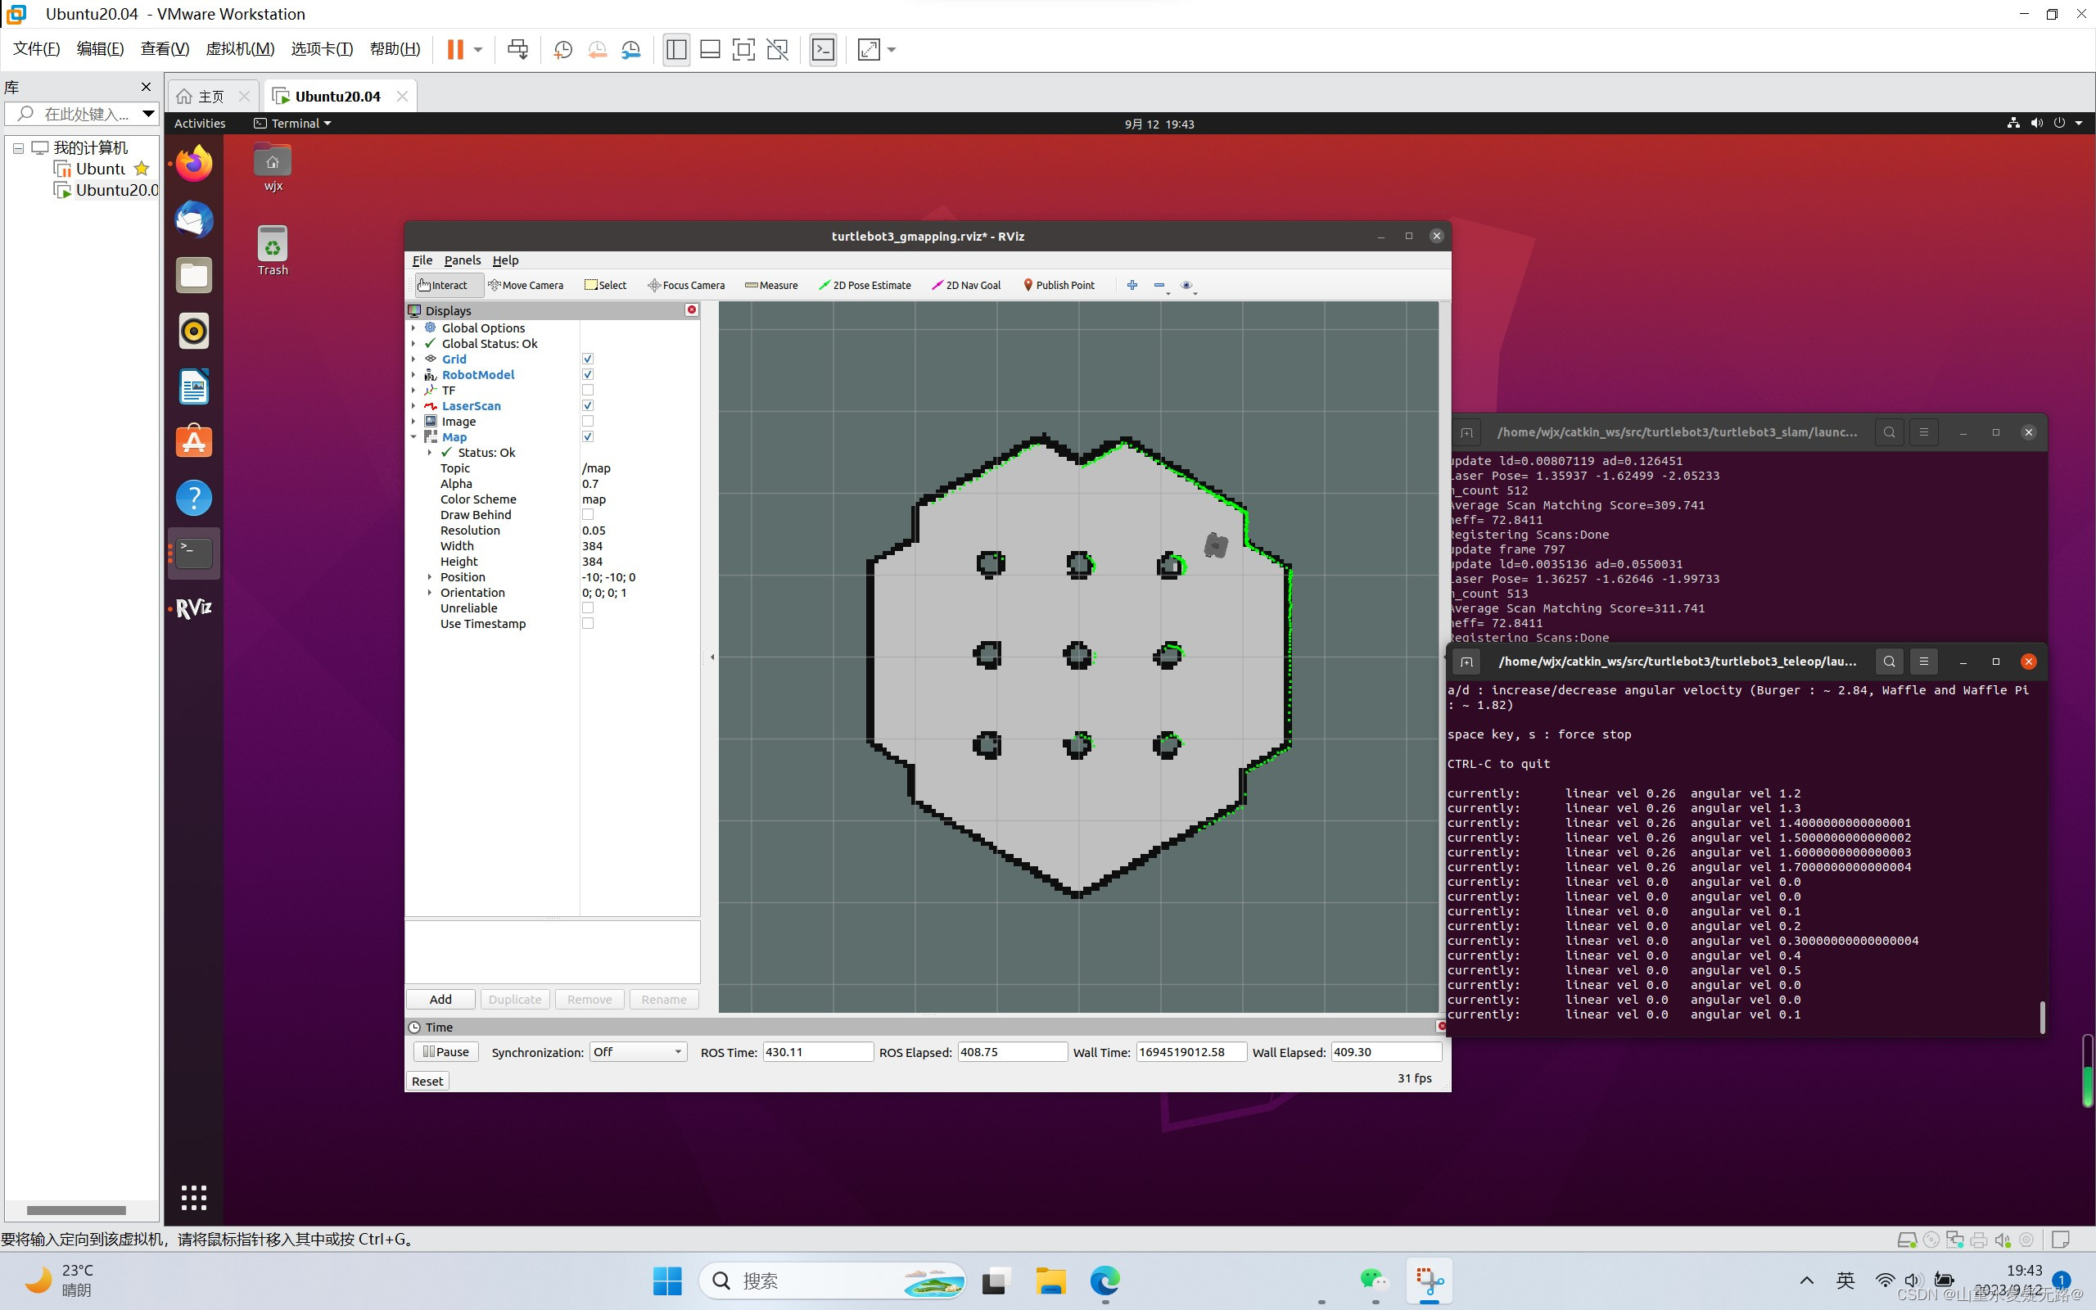Click the Synchronization dropdown for Time

(x=639, y=1052)
